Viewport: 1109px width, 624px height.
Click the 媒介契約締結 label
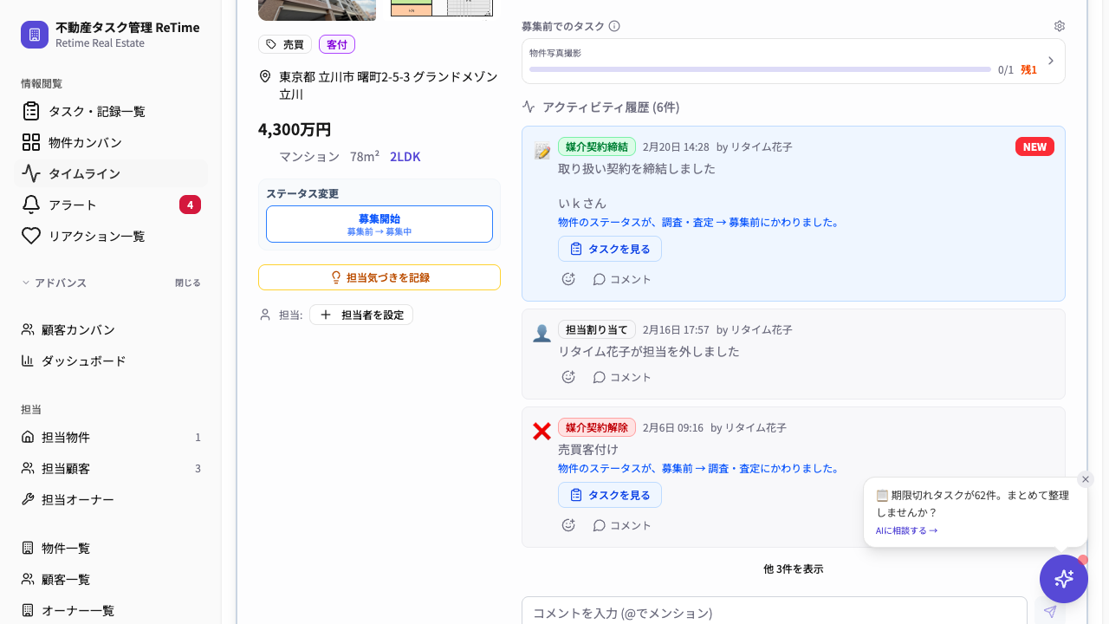pos(597,146)
